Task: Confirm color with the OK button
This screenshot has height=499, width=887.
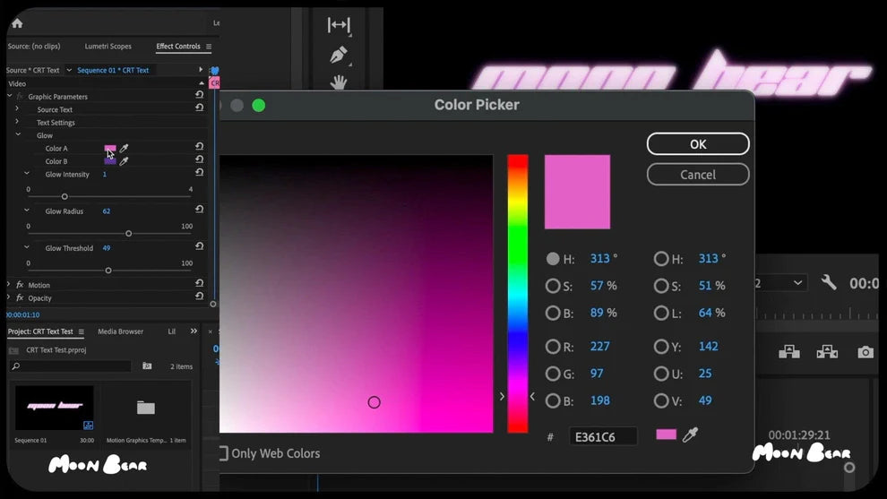Action: click(x=697, y=144)
